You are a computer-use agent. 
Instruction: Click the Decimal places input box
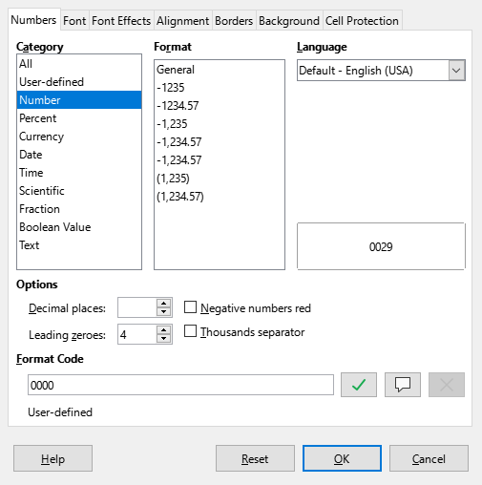[137, 307]
